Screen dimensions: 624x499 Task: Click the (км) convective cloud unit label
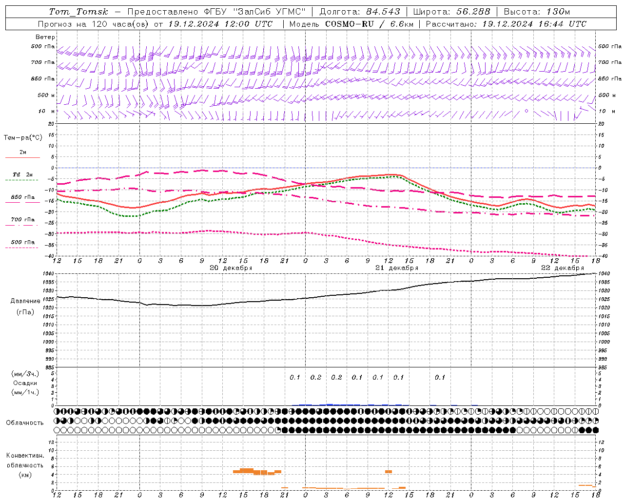pyautogui.click(x=25, y=475)
